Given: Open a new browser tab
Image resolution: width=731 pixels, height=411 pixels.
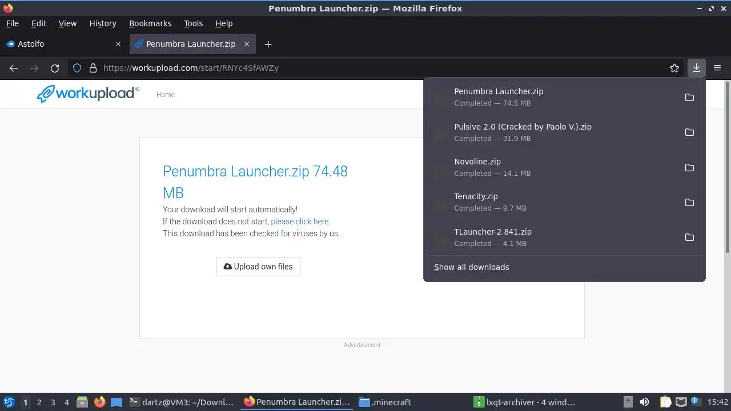Looking at the screenshot, I should (268, 44).
